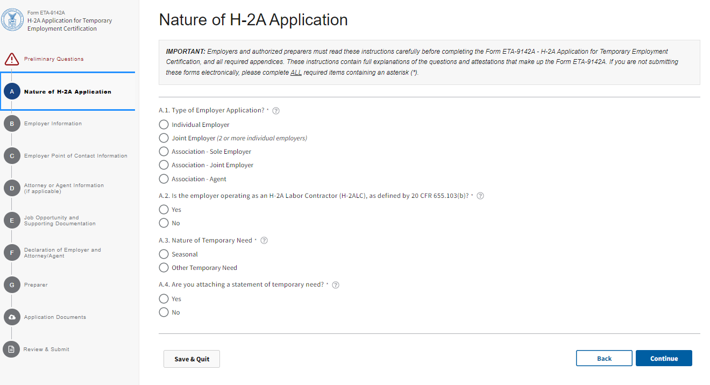Go to Employer Point of Contact Information section
710x385 pixels.
pos(75,156)
